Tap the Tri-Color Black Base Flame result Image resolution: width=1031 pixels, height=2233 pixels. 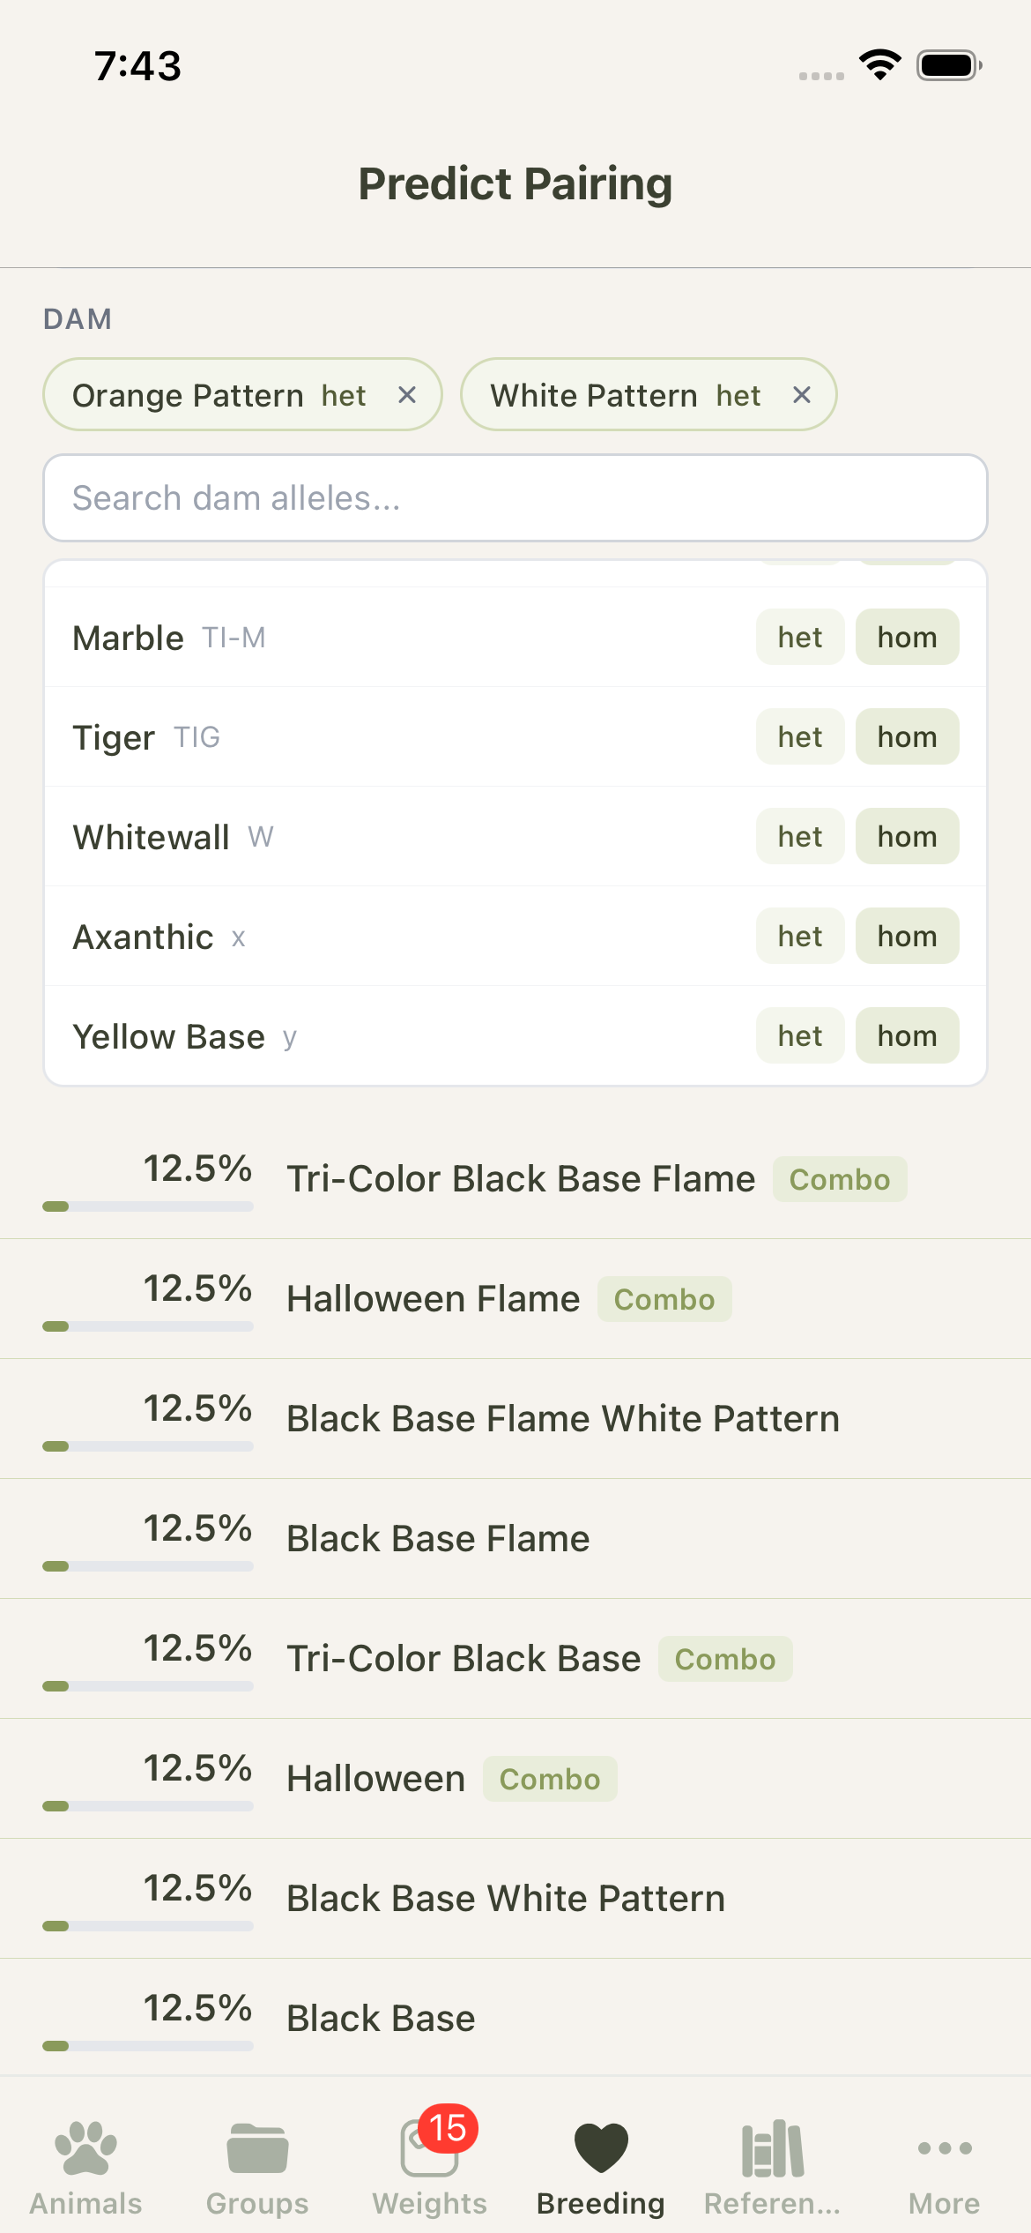tap(521, 1179)
